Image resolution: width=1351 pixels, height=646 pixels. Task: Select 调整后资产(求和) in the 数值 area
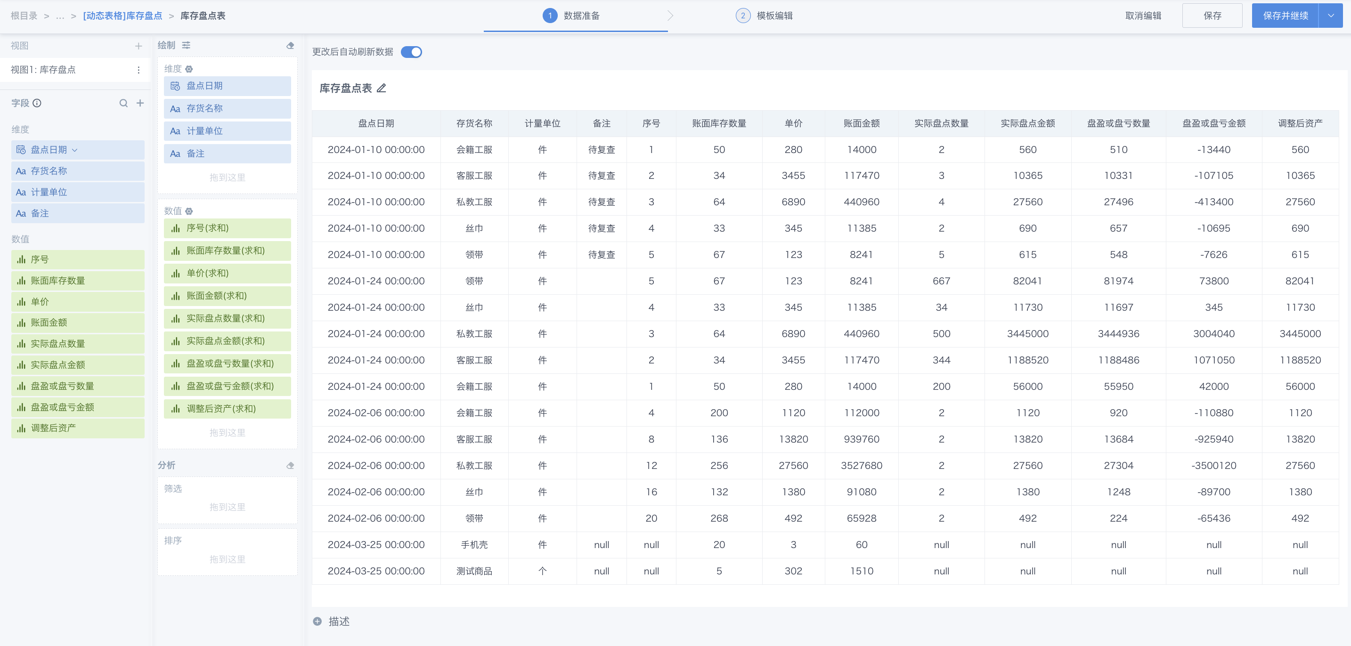(227, 409)
